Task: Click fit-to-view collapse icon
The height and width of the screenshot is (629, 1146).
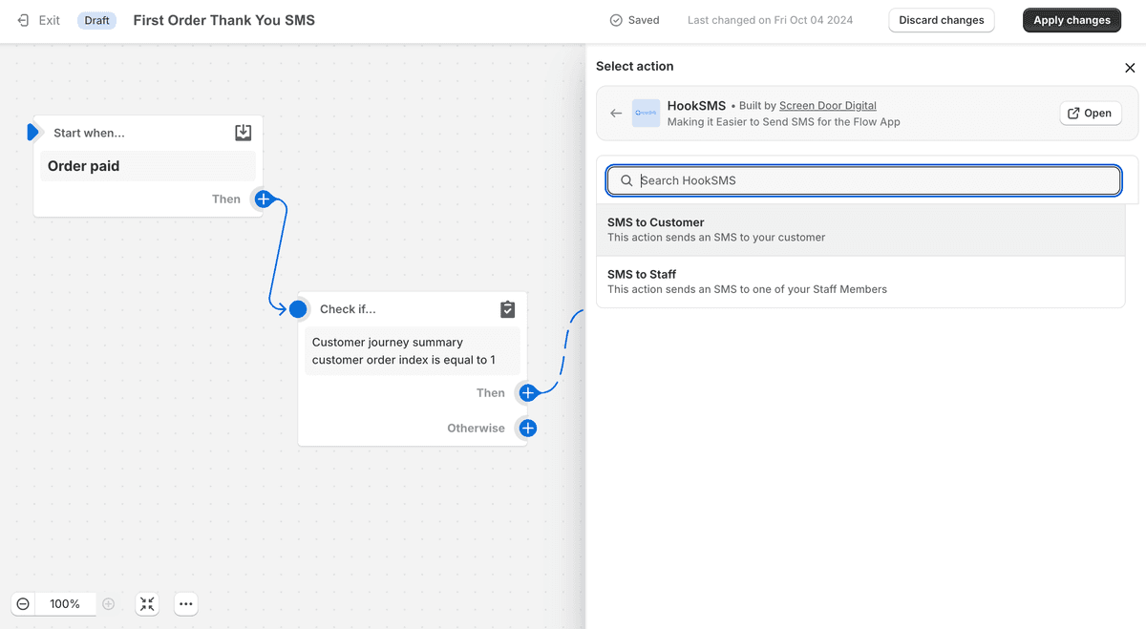Action: 147,604
